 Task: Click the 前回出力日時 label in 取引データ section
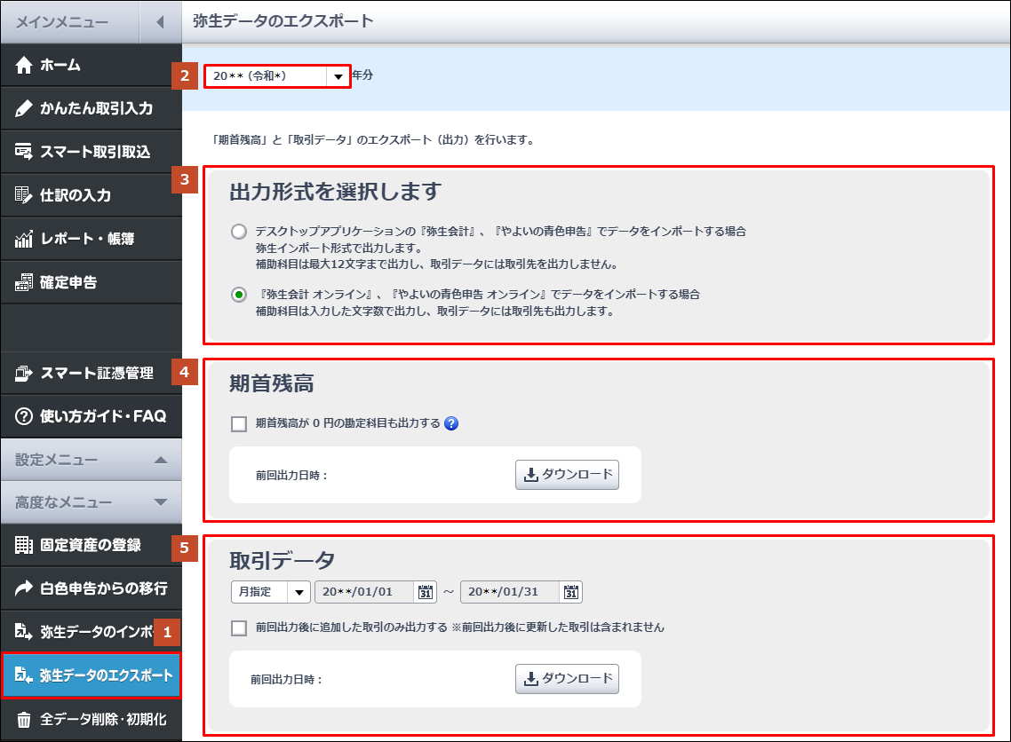[286, 680]
